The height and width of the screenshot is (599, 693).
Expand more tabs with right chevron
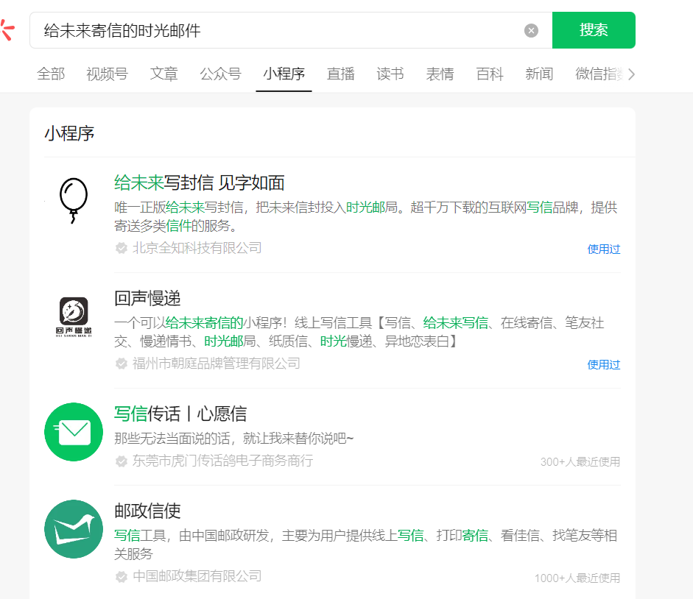632,74
